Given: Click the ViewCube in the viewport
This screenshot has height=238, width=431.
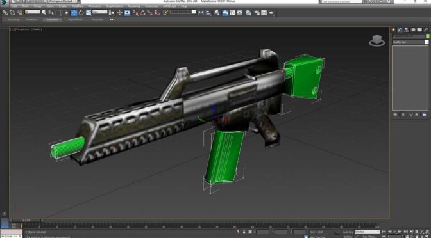Looking at the screenshot, I should click(x=377, y=40).
